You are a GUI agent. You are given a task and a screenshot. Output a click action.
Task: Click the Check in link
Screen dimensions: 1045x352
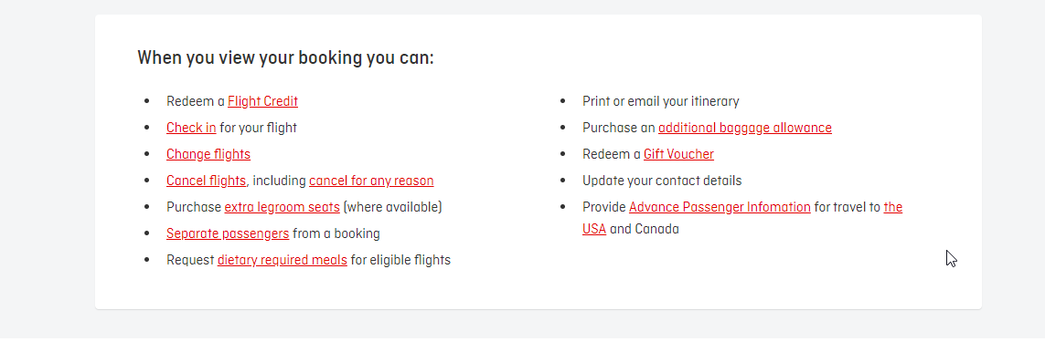(x=191, y=128)
